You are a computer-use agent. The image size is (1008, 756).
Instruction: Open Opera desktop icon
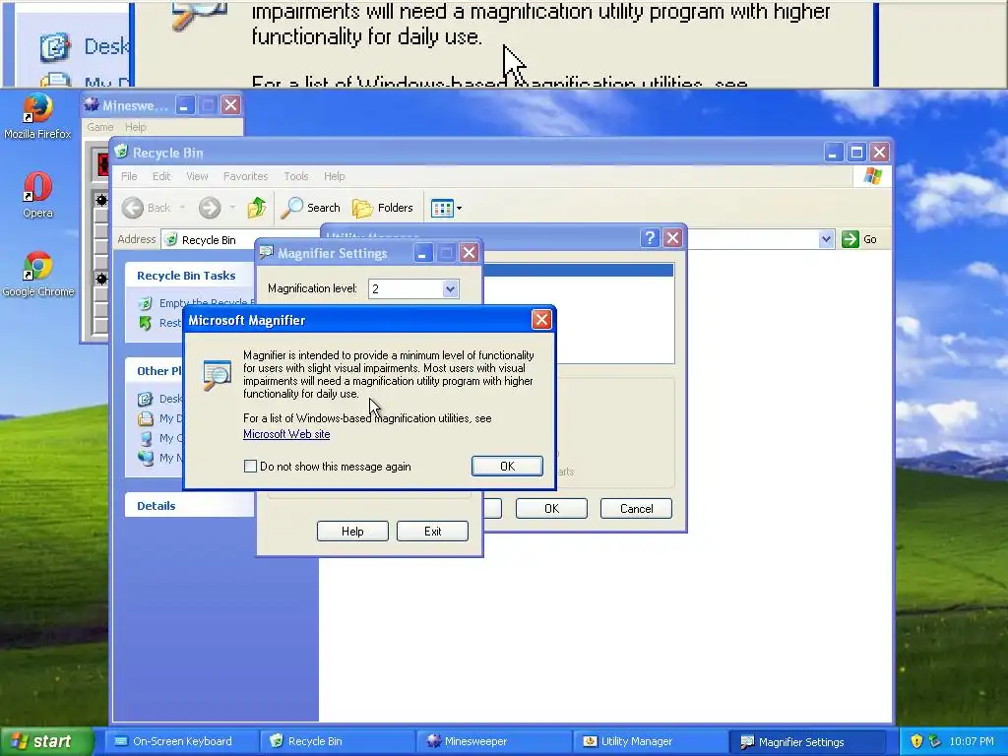(37, 195)
